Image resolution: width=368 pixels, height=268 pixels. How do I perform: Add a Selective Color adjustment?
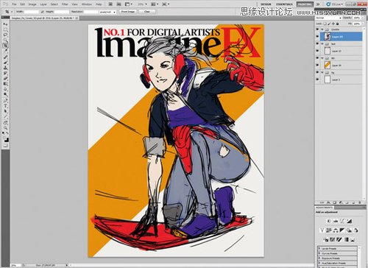[353, 239]
